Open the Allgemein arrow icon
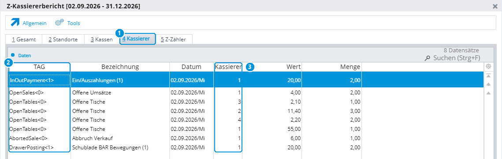502x159 pixels. tap(15, 22)
